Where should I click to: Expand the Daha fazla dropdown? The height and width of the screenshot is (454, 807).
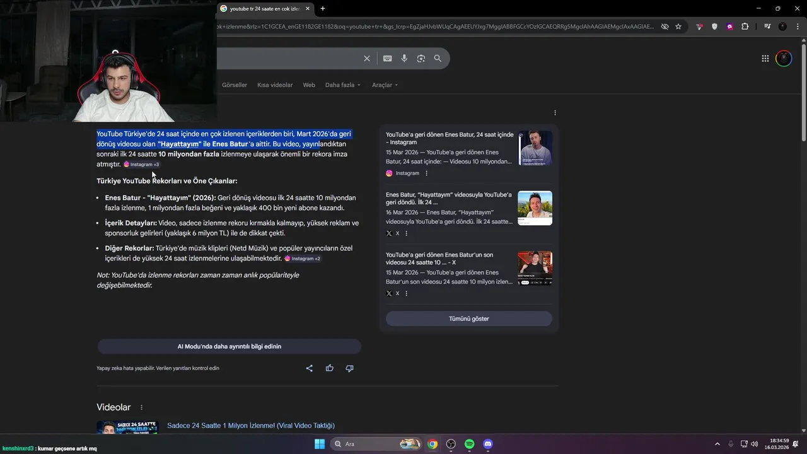pos(343,85)
